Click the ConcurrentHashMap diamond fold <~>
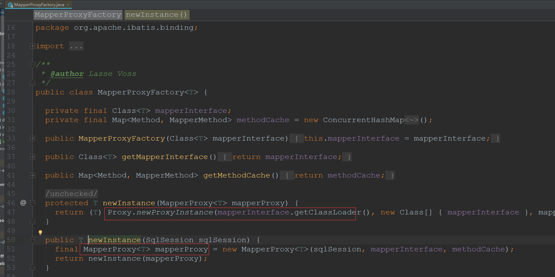This screenshot has height=277, width=555. 412,120
